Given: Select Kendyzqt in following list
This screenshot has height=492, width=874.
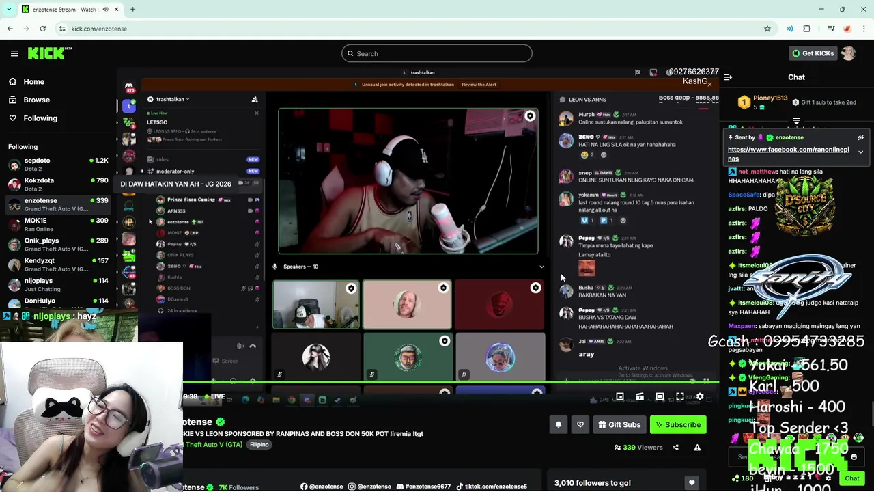Looking at the screenshot, I should tap(58, 264).
